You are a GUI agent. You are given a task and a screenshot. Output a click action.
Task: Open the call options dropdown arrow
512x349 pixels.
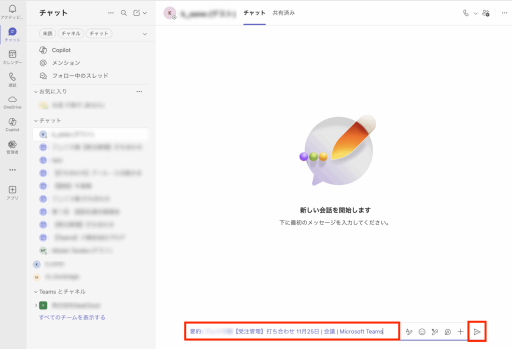[x=475, y=13]
